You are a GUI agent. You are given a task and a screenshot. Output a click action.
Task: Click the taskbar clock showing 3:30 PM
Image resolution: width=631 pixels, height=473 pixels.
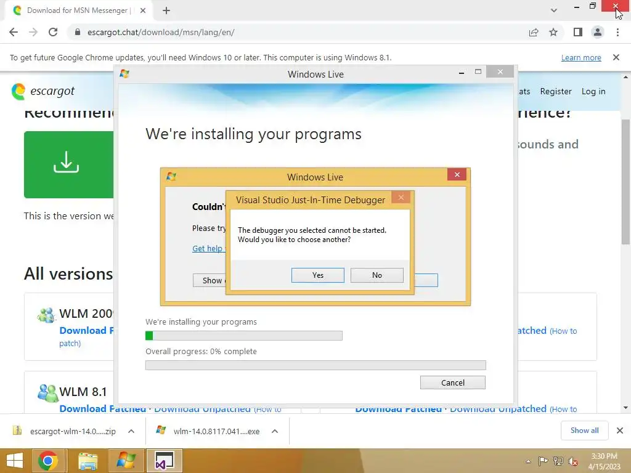[604, 461]
